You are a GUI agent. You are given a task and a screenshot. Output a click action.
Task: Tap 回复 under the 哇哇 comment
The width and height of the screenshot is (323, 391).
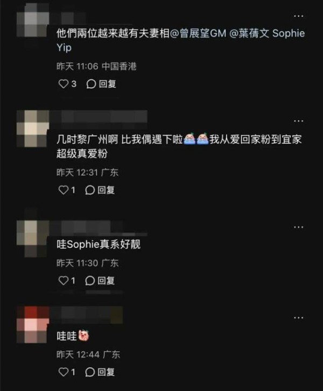[106, 372]
